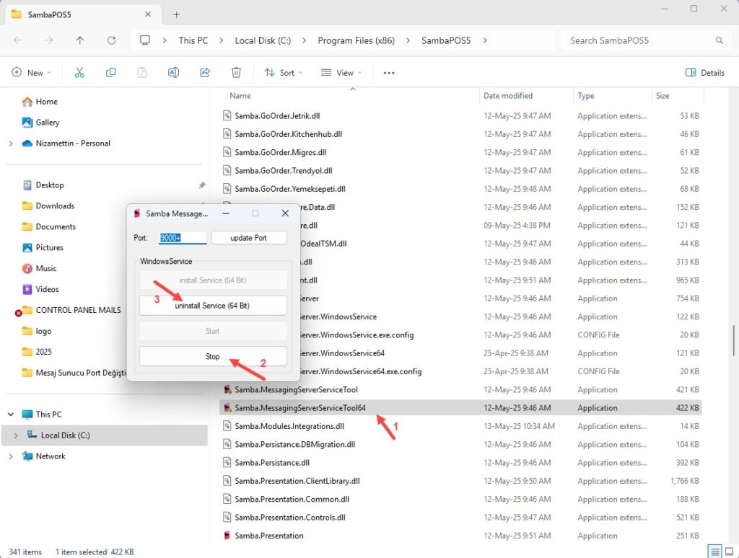This screenshot has height=558, width=739.
Task: Expand the chevron after SambaPOS5 in path
Action: [485, 40]
